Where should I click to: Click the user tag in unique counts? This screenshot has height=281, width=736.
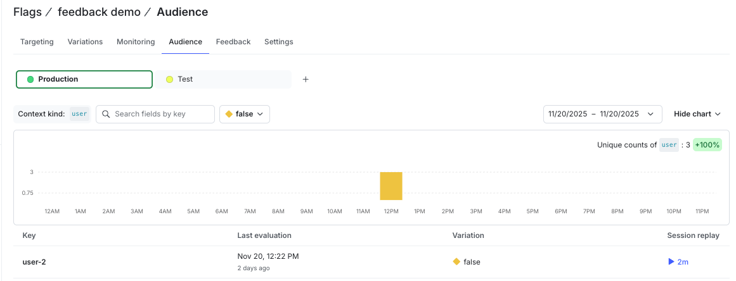coord(669,145)
